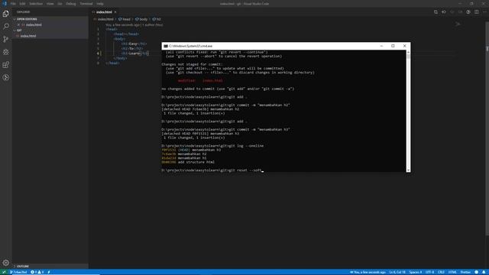The width and height of the screenshot is (489, 275).
Task: Click the git reset --soft command line
Action: pos(212,170)
